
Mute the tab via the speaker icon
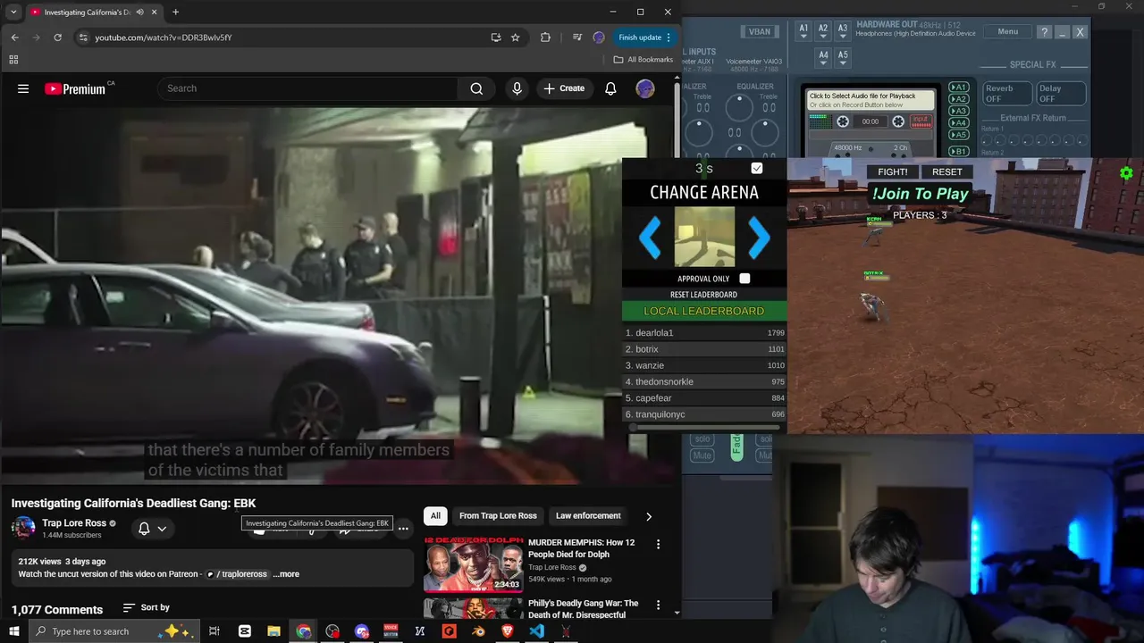[x=140, y=13]
